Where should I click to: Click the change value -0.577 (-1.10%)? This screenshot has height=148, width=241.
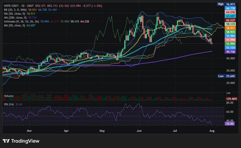pos(92,6)
